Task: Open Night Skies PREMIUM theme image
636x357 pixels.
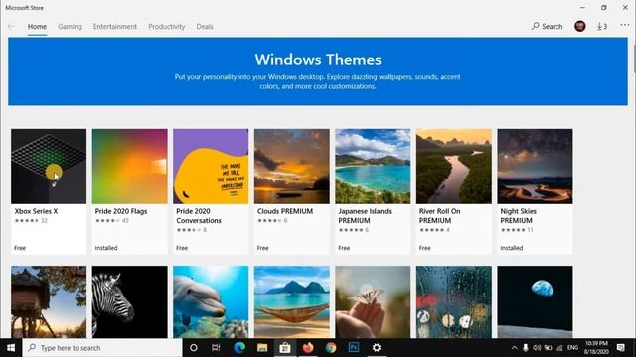Action: (535, 167)
